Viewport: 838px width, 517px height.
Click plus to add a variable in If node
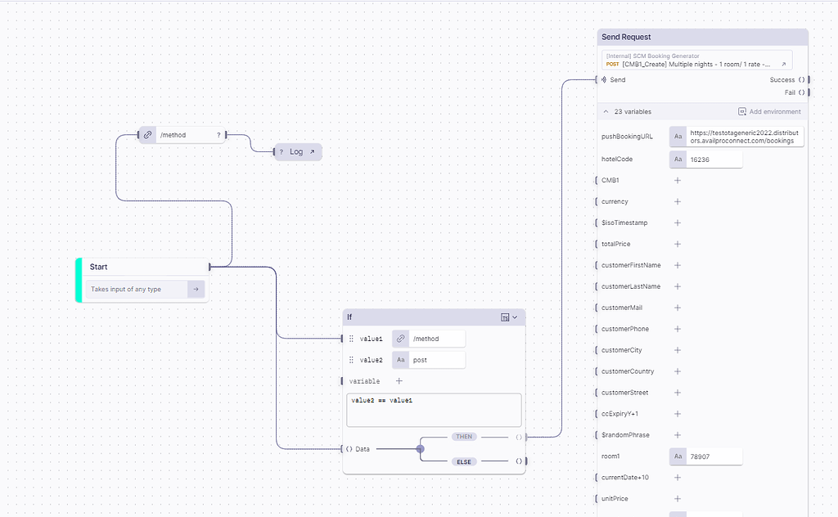(x=399, y=380)
